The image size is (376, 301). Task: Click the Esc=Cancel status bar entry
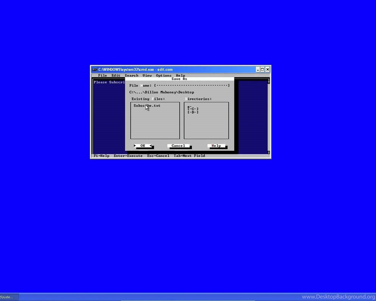click(158, 156)
